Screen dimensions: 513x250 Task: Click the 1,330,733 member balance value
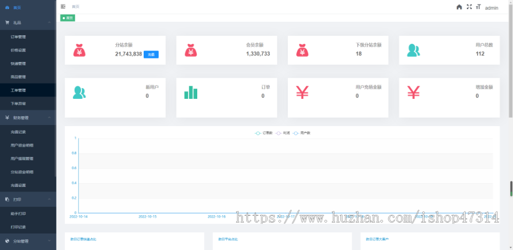pos(258,54)
